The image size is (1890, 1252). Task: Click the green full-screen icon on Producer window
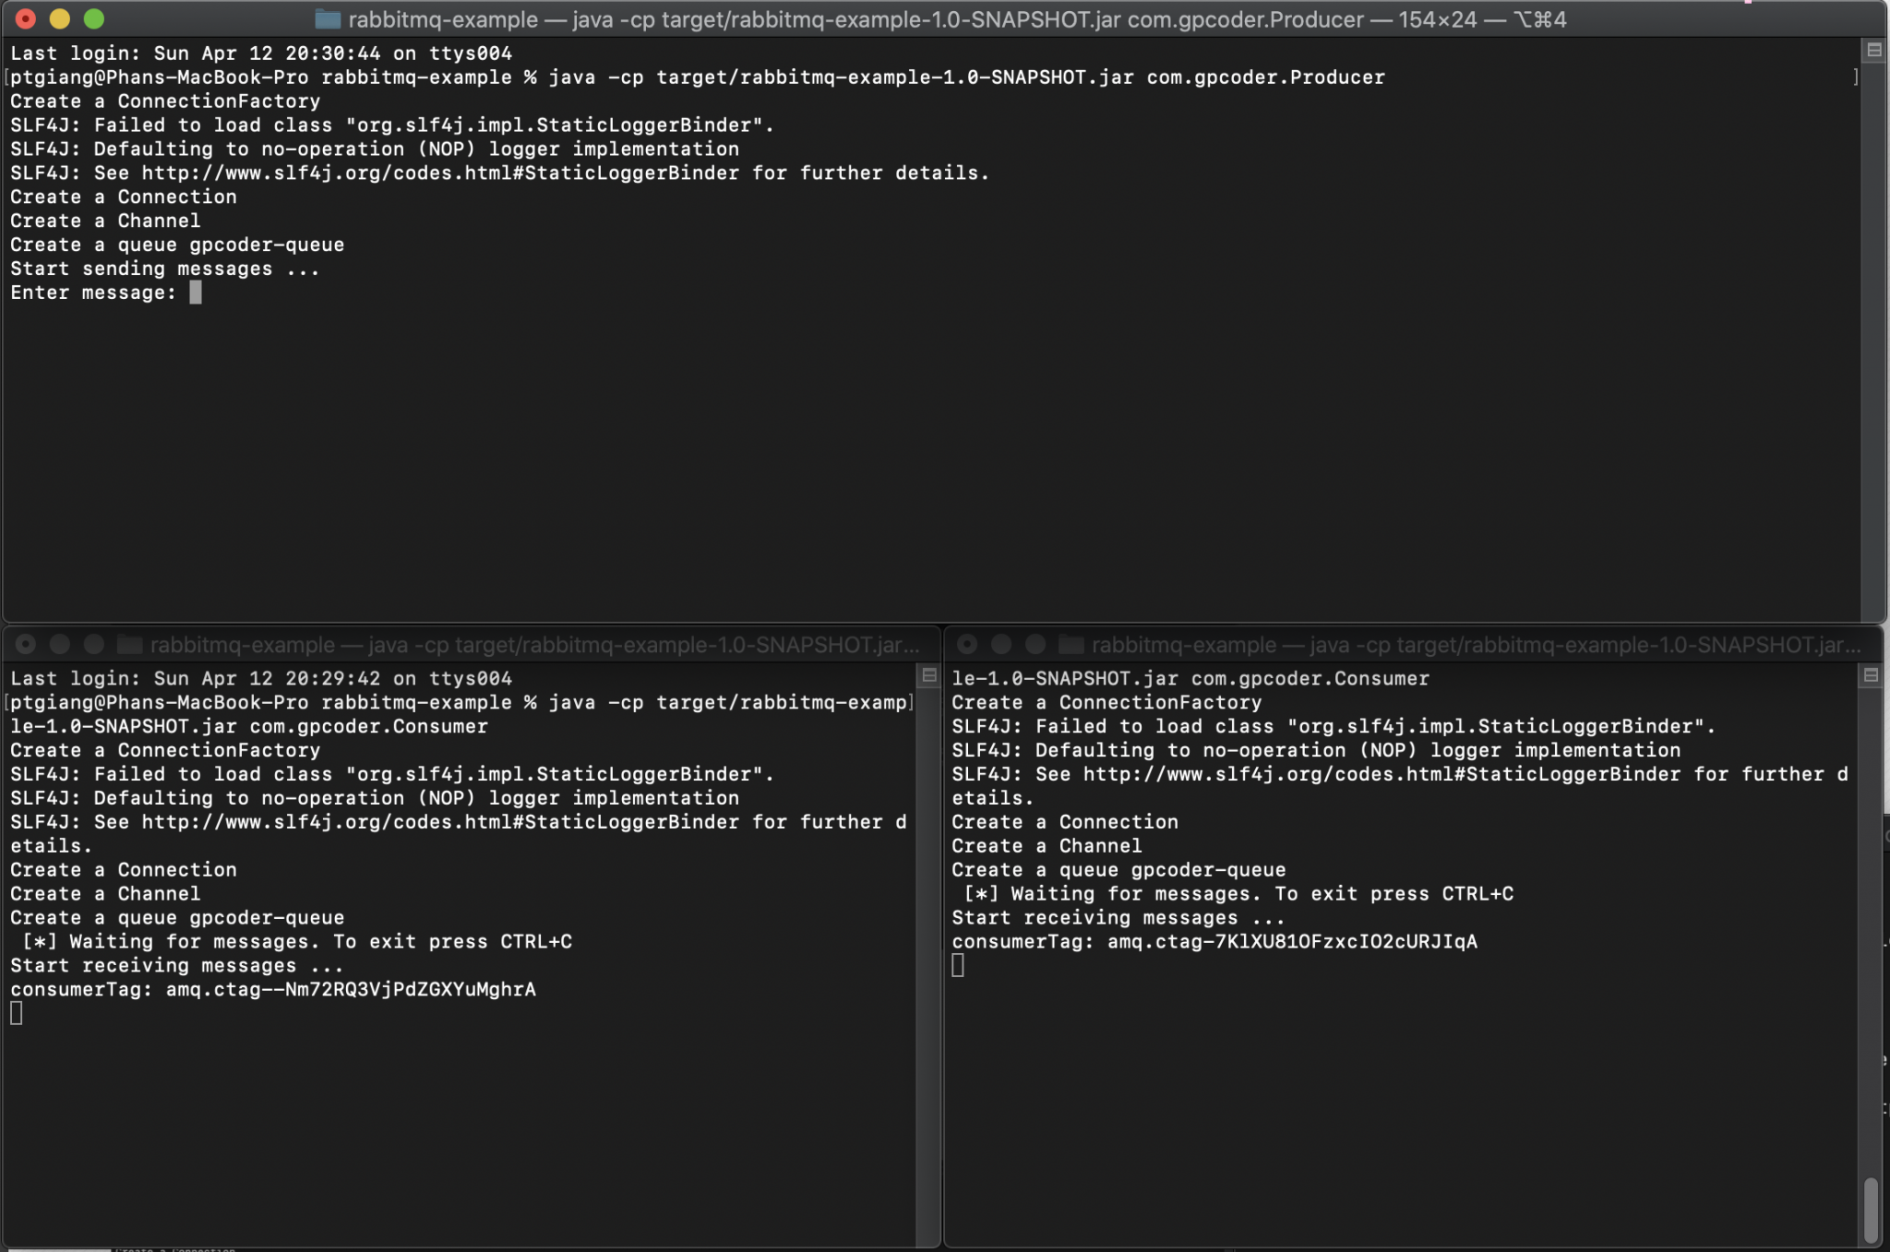point(92,18)
